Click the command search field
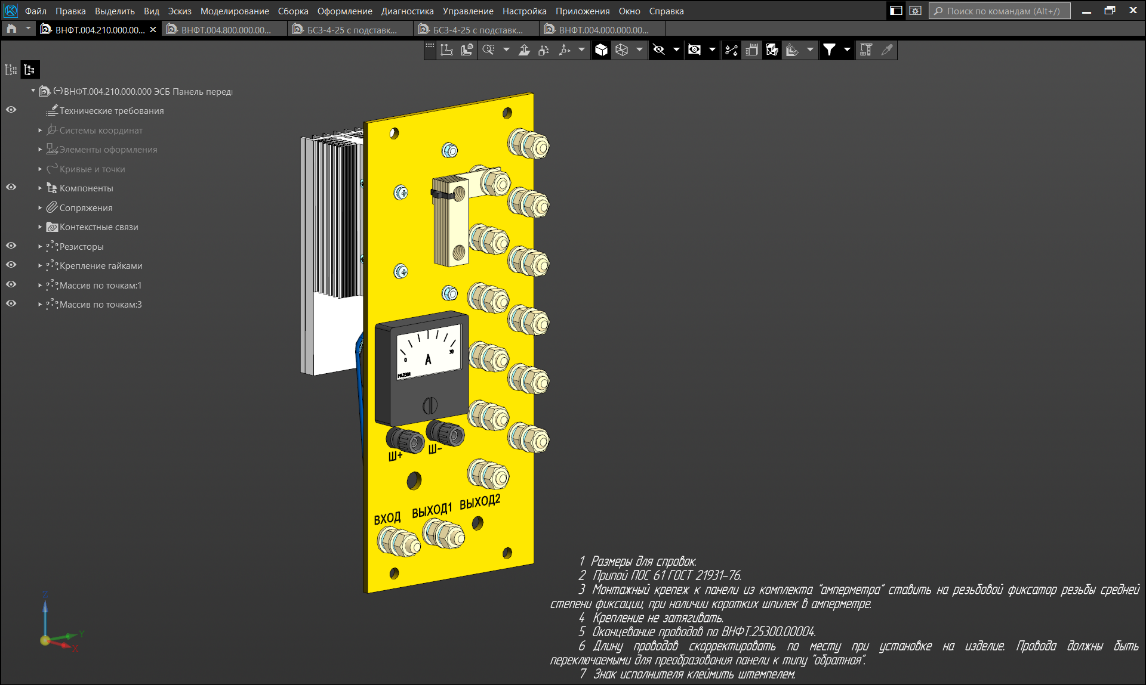 tap(1002, 11)
